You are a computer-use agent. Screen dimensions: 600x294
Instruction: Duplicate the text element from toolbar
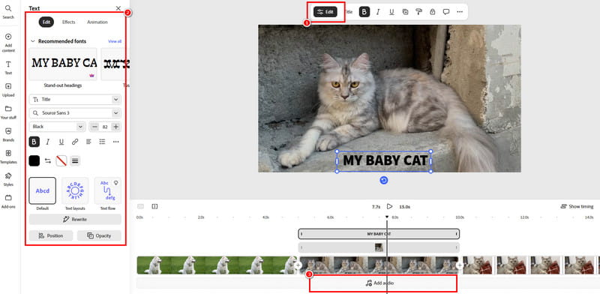[405, 12]
